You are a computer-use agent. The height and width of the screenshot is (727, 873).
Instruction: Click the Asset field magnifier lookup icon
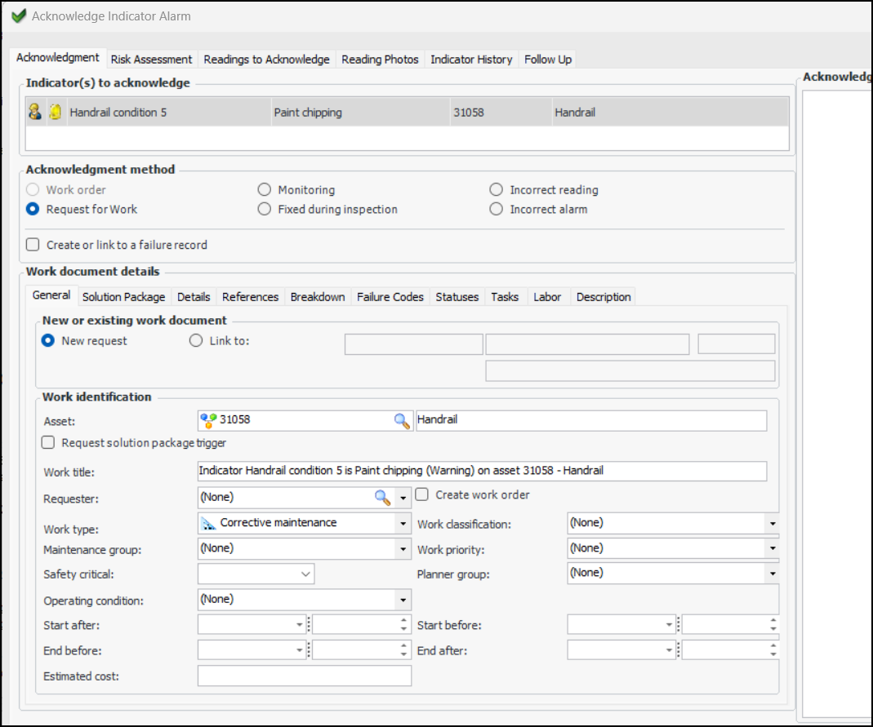pos(402,420)
